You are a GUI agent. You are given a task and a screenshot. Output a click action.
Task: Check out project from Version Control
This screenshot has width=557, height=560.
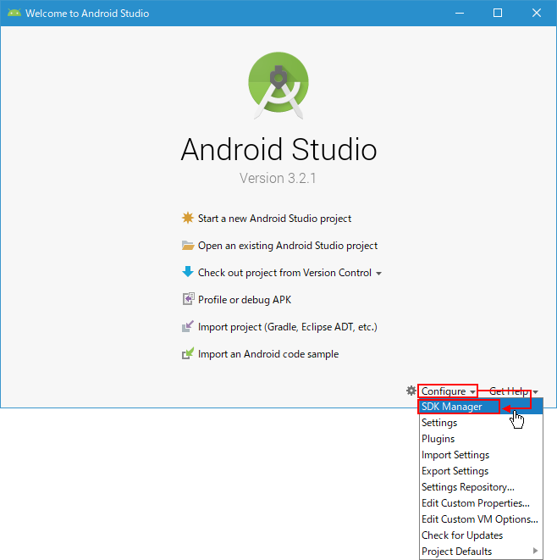click(x=284, y=273)
